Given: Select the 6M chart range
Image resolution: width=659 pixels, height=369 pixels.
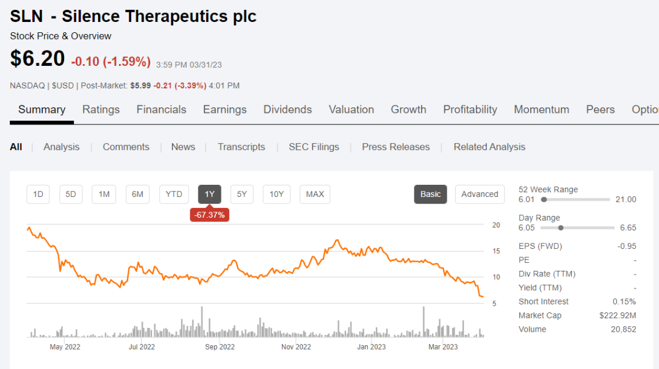Looking at the screenshot, I should 138,194.
